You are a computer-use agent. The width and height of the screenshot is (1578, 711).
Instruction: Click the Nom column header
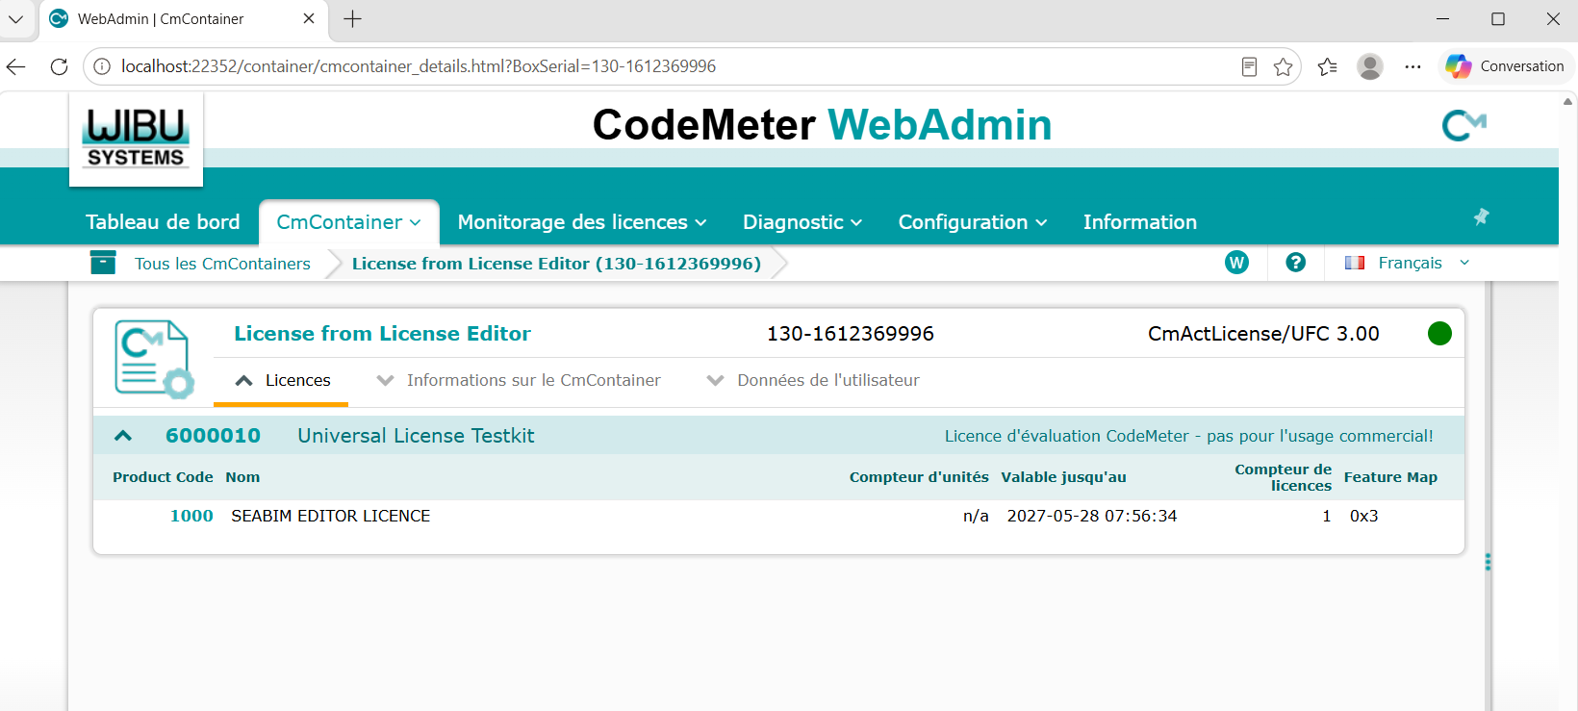242,477
